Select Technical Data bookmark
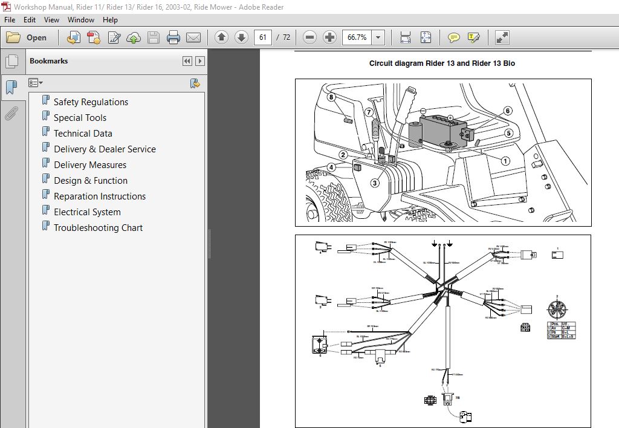Screen dimensions: 619x428 (x=83, y=134)
